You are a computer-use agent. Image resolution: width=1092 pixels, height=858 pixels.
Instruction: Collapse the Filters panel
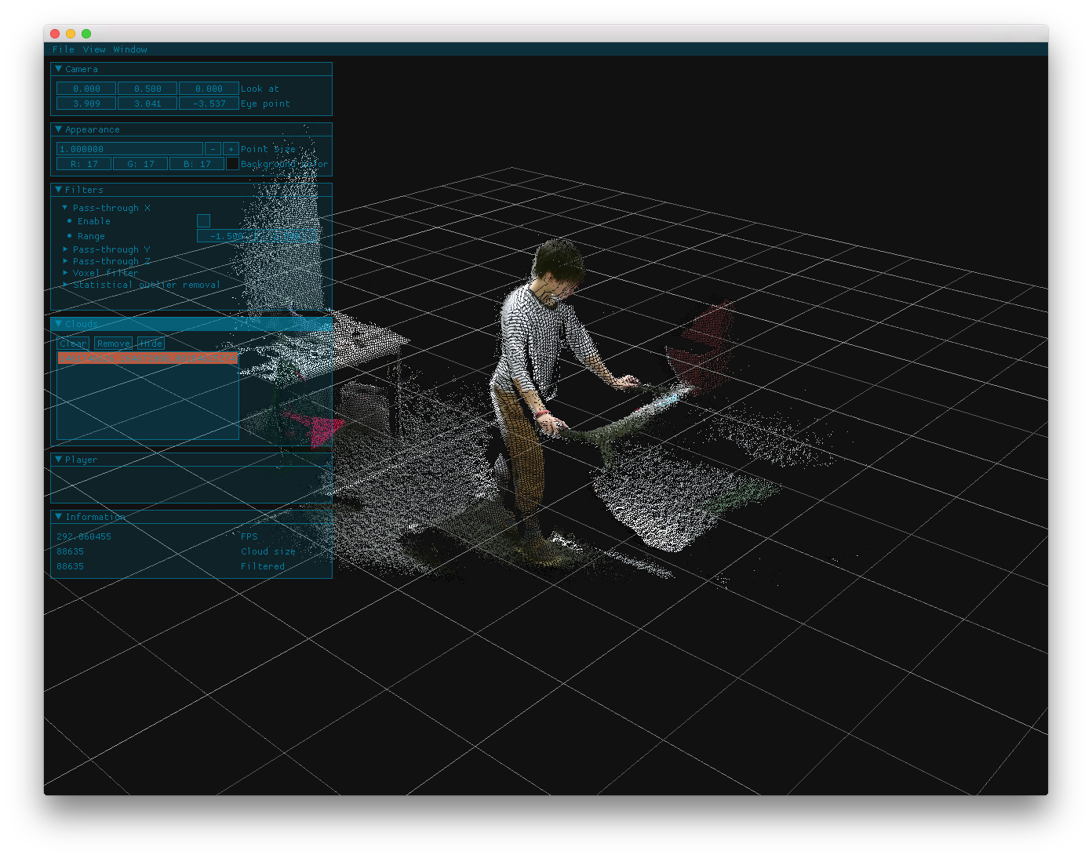[58, 190]
